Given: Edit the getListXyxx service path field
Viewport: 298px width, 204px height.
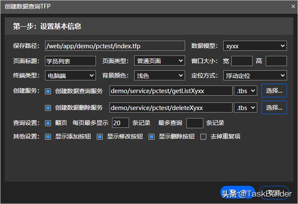Looking at the screenshot, I should pos(171,91).
